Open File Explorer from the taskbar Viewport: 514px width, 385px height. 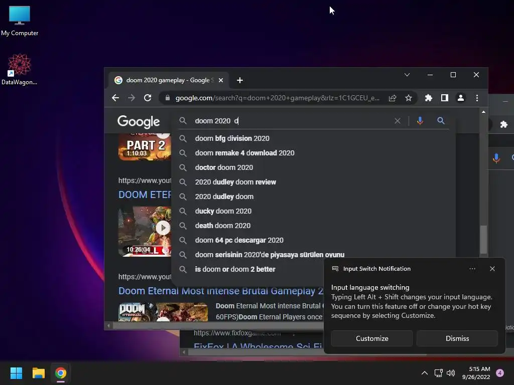pos(38,373)
